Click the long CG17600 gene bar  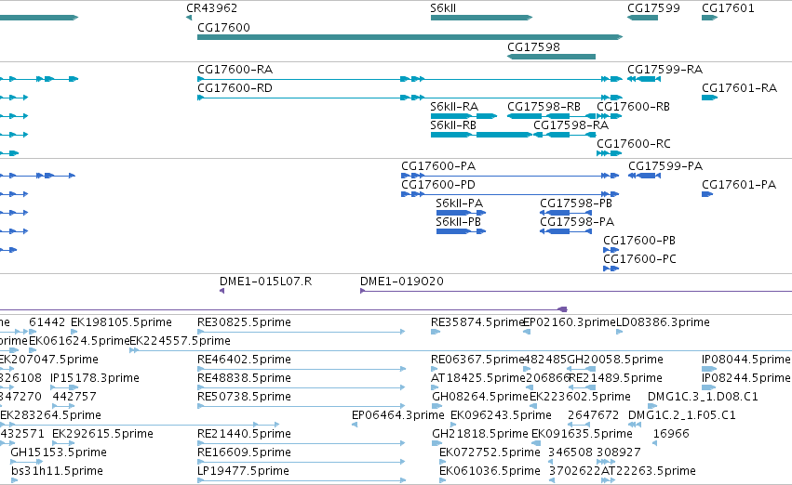coord(409,37)
